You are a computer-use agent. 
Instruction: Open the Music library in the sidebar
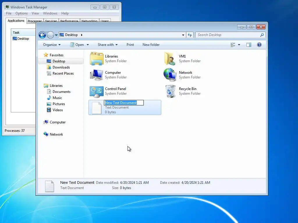pyautogui.click(x=57, y=98)
